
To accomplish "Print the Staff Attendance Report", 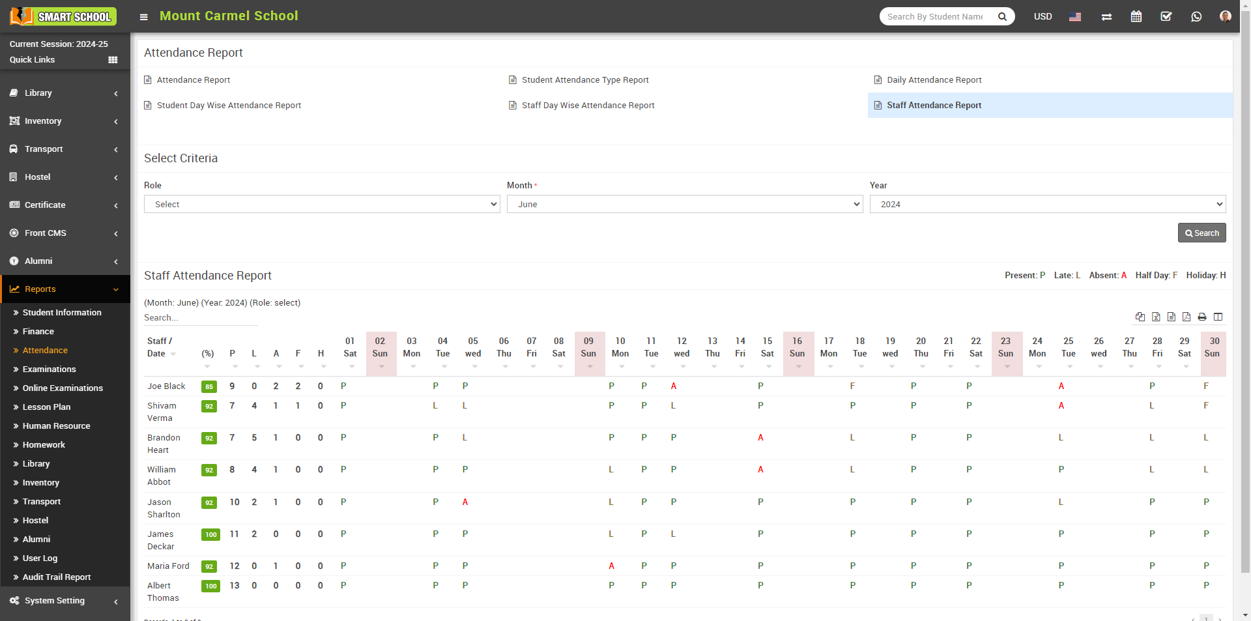I will click(1203, 317).
